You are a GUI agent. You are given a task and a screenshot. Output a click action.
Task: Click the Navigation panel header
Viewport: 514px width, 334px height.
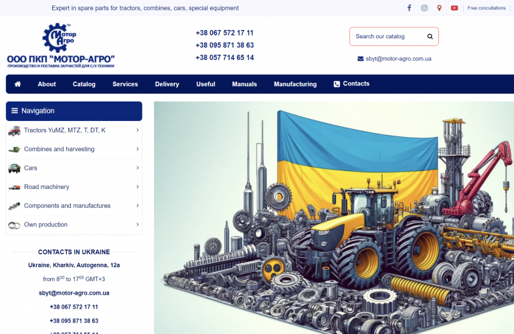(x=74, y=111)
